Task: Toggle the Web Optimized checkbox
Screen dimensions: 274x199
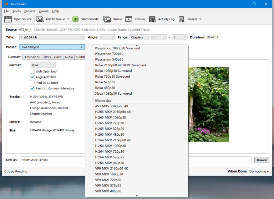Action: (32, 71)
